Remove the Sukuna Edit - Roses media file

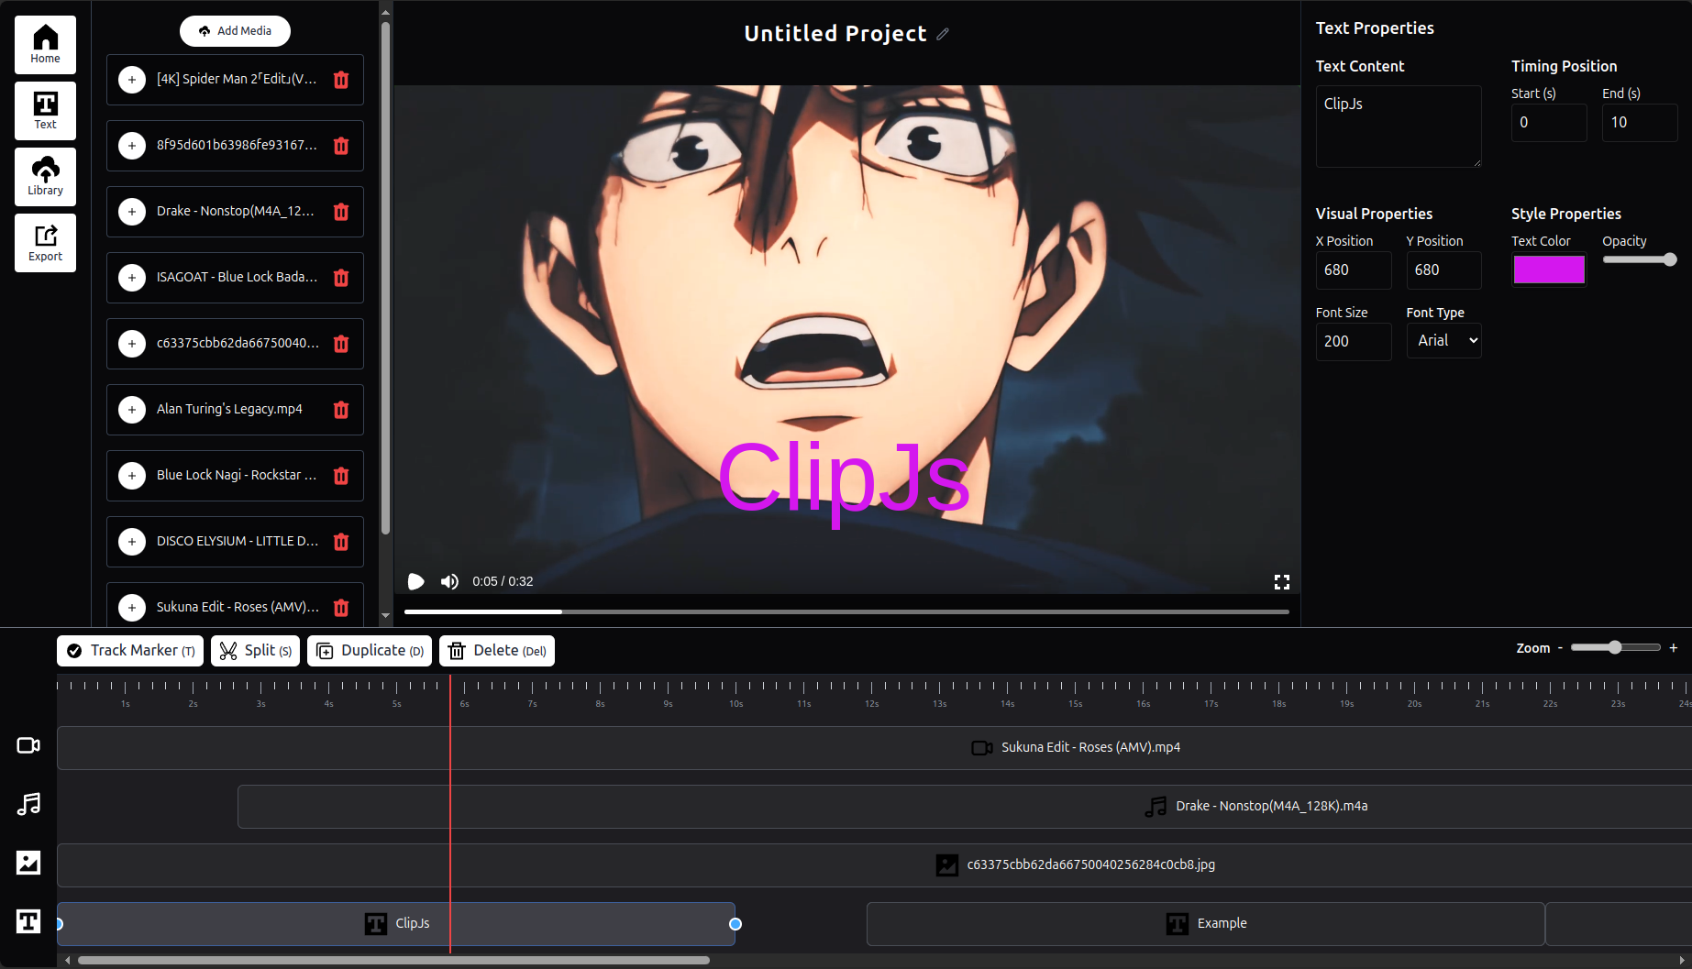click(x=341, y=608)
